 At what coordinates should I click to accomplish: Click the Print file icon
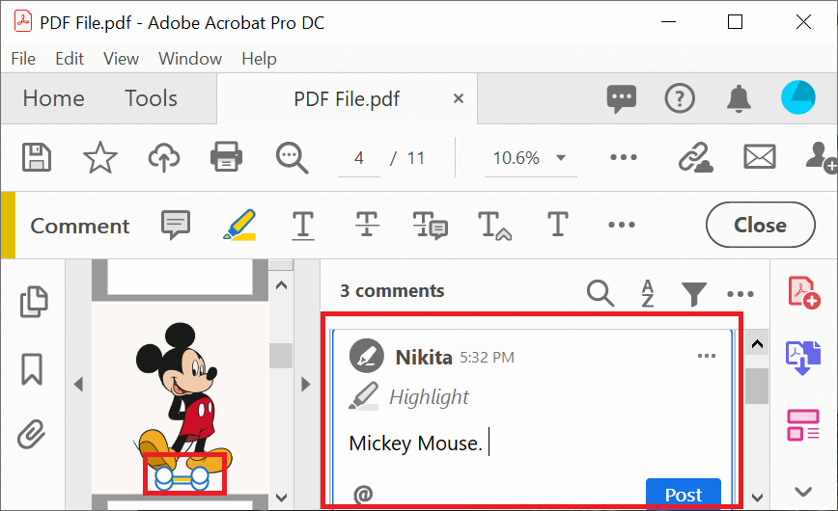[x=225, y=157]
